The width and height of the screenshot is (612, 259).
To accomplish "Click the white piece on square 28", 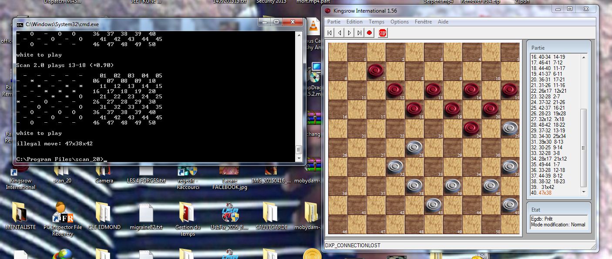I will 414,148.
